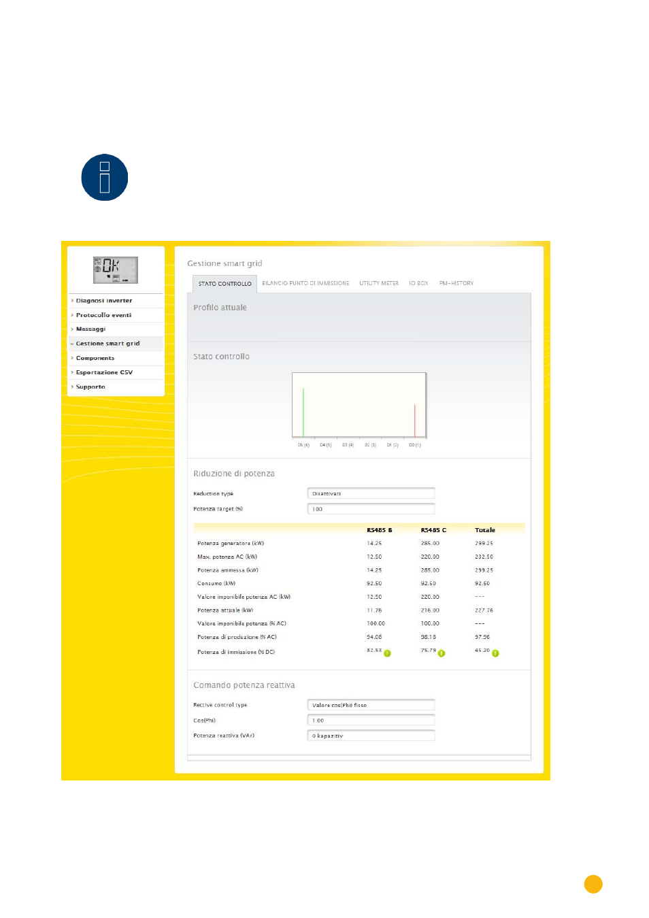
Task: Click the 232.50 max AC total value
Action: coord(484,557)
